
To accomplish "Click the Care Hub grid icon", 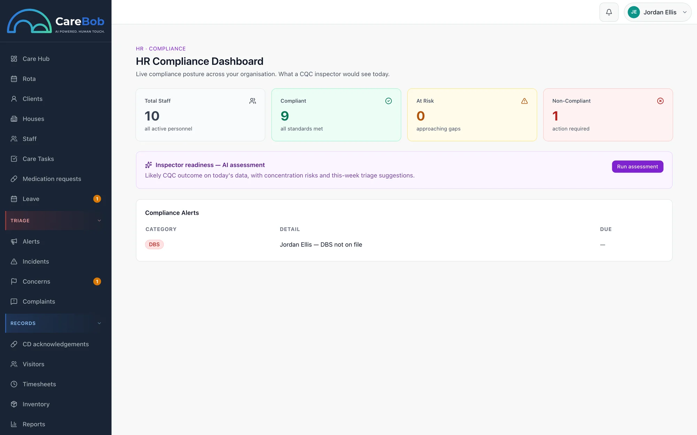I will coord(14,59).
